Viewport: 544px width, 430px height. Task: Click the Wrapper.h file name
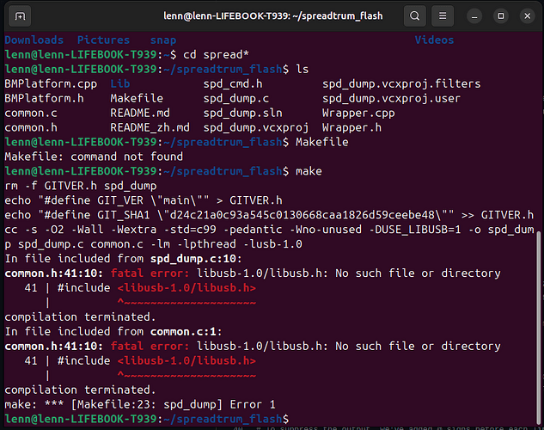pos(351,128)
